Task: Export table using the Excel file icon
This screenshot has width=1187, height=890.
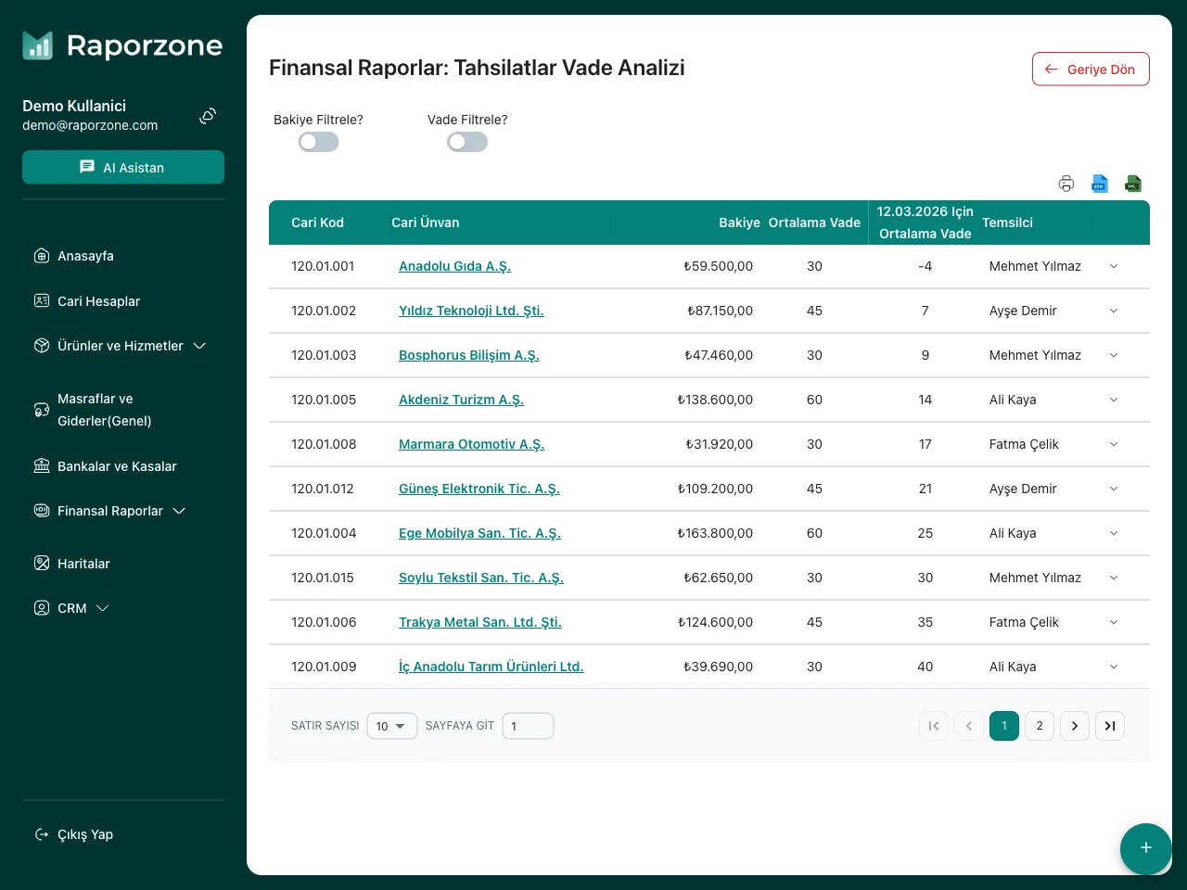Action: (x=1133, y=184)
